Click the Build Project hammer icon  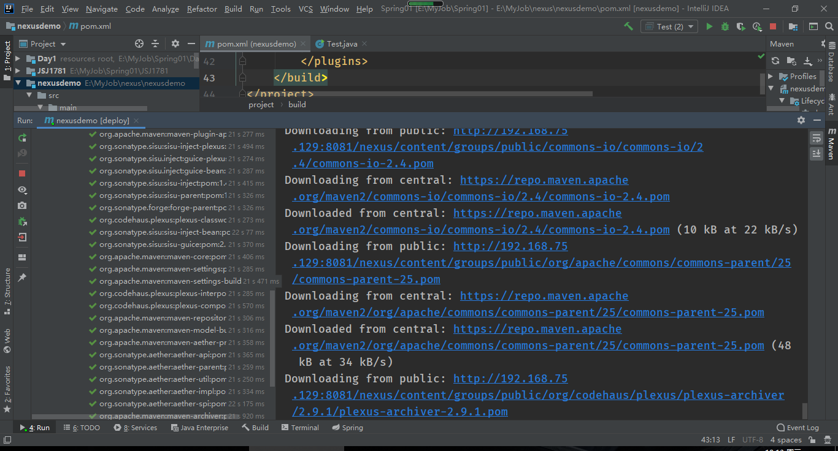click(628, 26)
